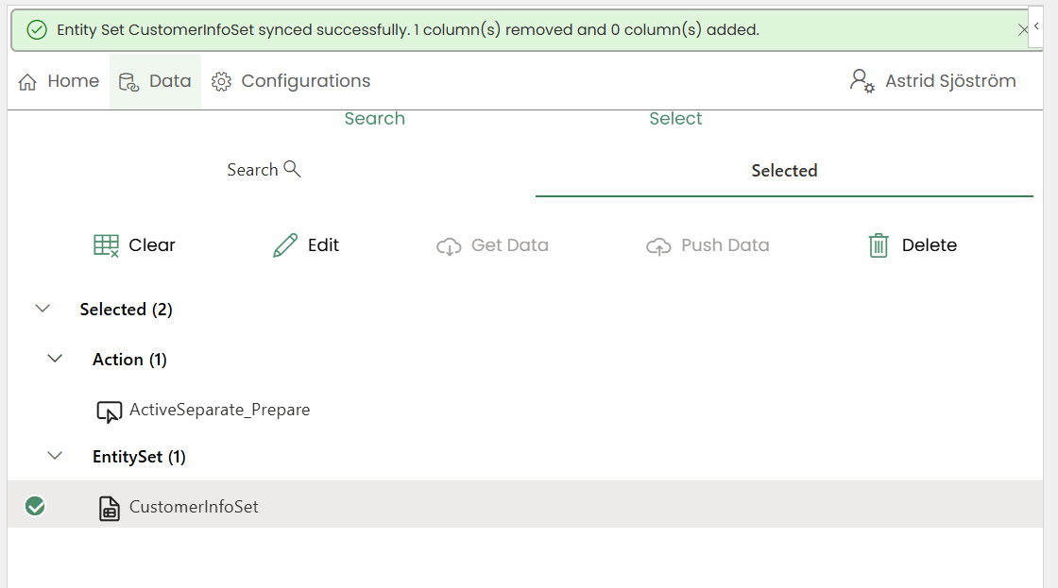Click the Clear table icon
This screenshot has width=1058, height=588.
106,245
